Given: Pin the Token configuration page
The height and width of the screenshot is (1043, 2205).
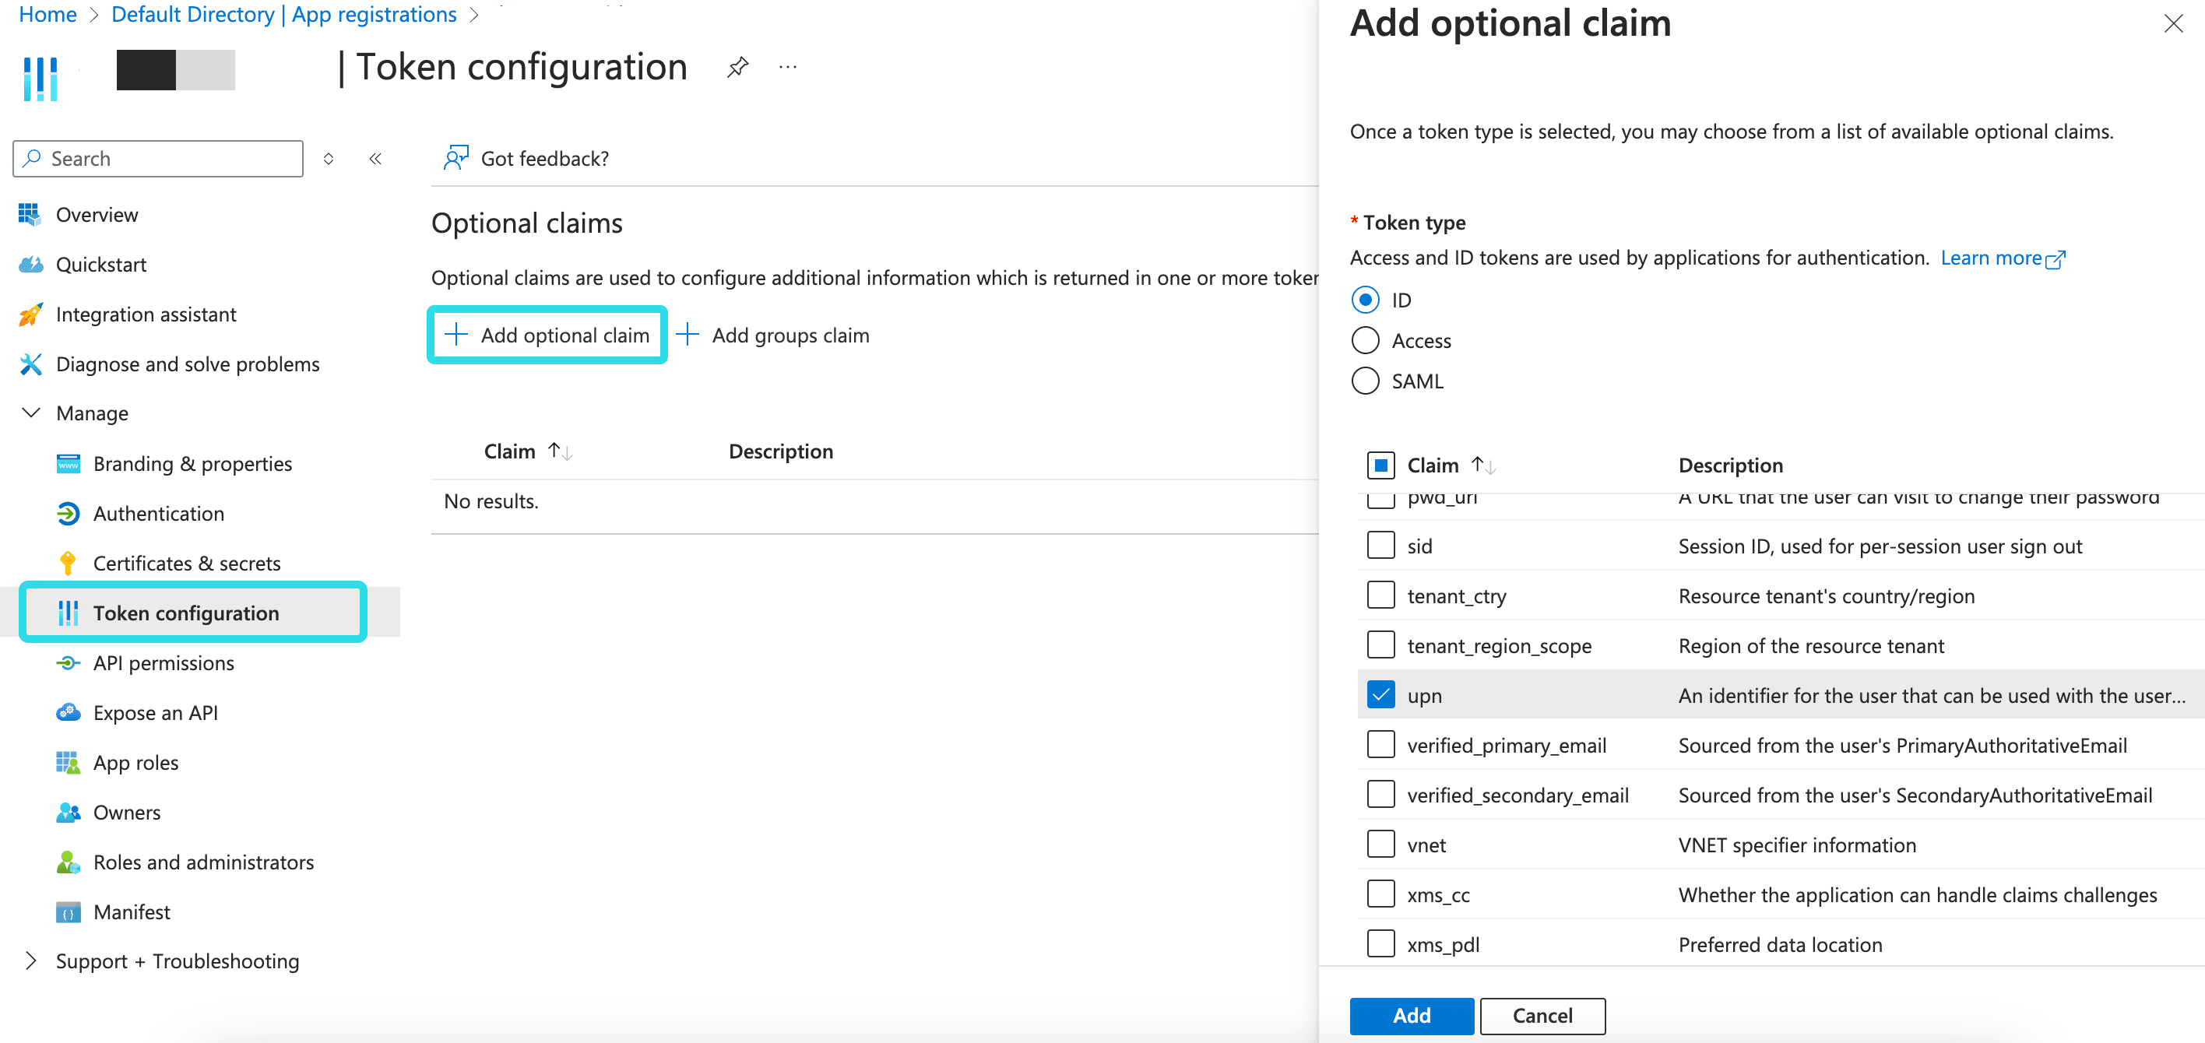Looking at the screenshot, I should pos(737,67).
